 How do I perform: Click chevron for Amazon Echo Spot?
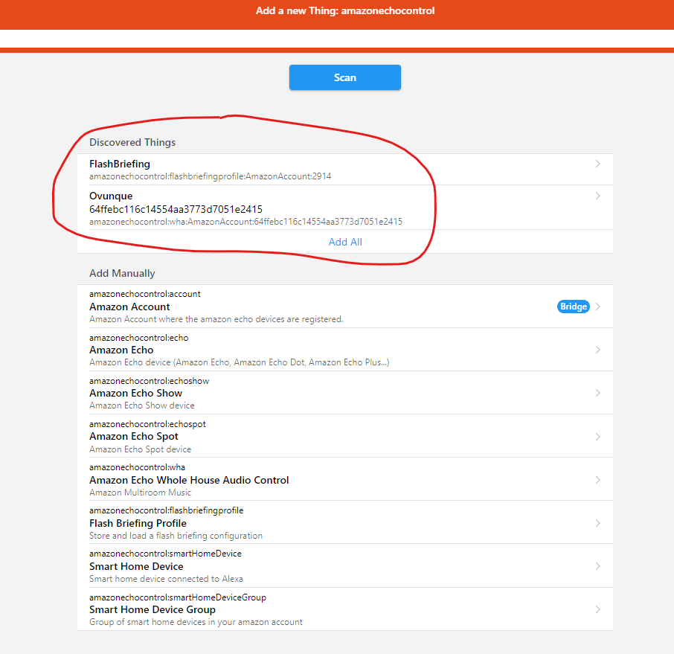click(598, 437)
